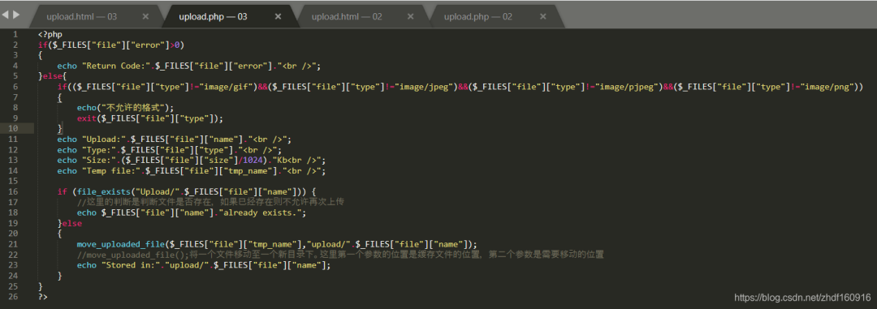Close the upload.html — 03 tab
This screenshot has width=877, height=309.
pos(145,17)
